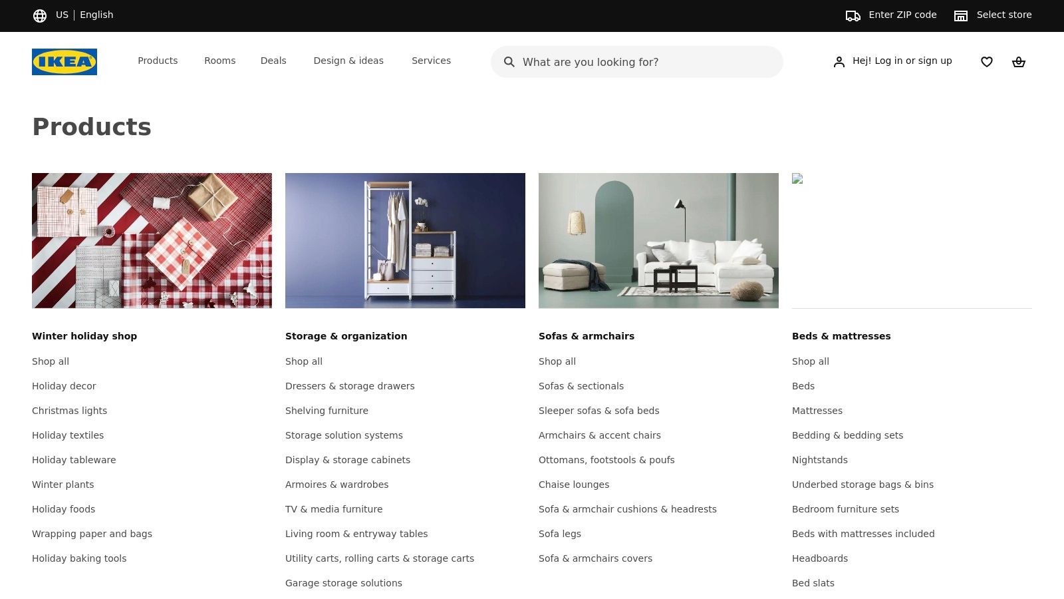Open the favorites heart icon
The height and width of the screenshot is (599, 1064).
pos(986,61)
